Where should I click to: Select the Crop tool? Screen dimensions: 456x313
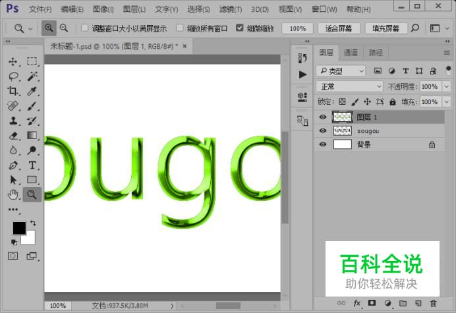point(13,91)
